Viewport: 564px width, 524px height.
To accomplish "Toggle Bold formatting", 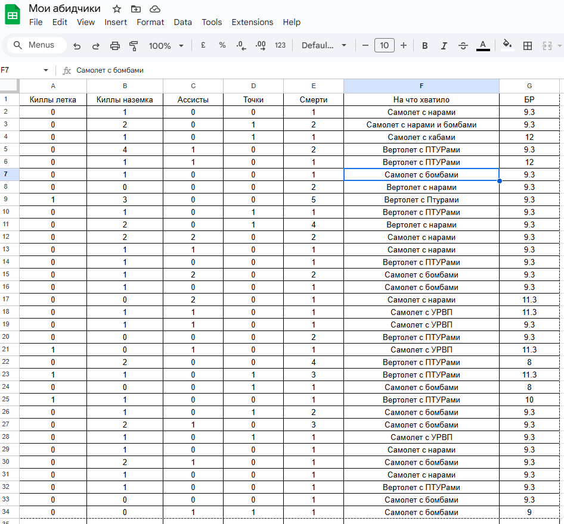I will 424,46.
